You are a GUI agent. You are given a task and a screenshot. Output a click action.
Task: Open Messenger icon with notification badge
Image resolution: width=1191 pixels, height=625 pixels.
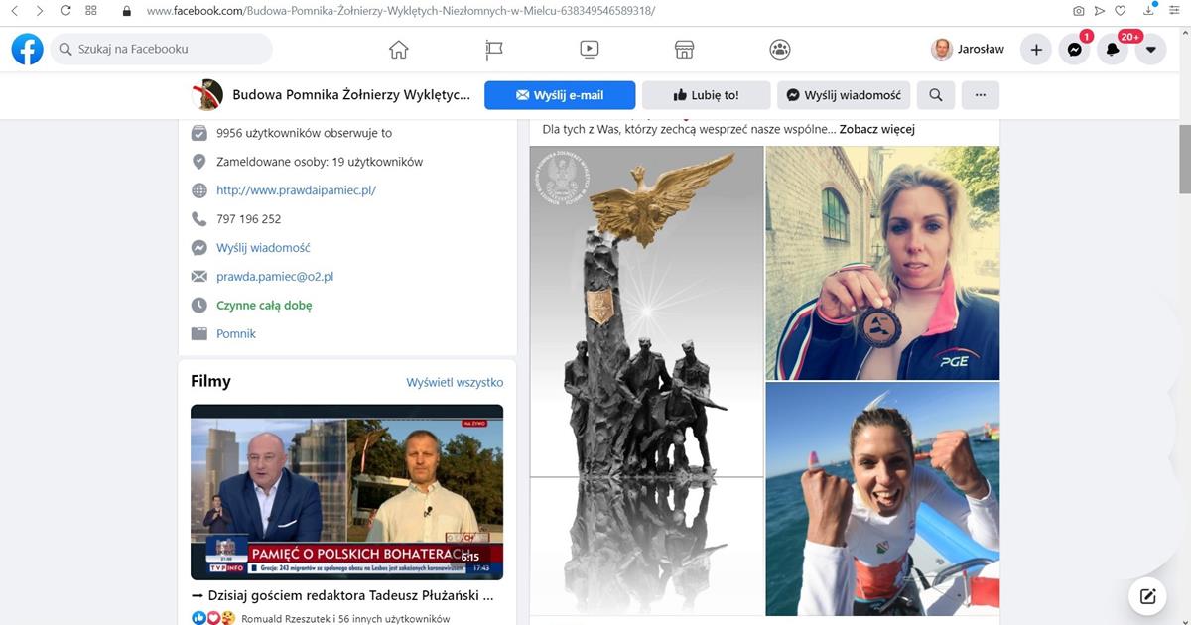pos(1074,49)
